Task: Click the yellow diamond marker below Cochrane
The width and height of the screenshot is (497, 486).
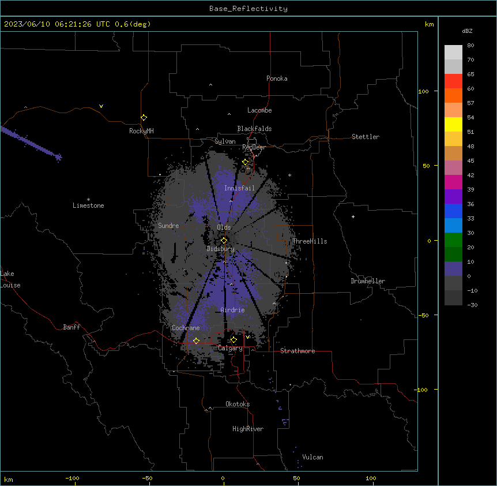Action: [x=196, y=341]
